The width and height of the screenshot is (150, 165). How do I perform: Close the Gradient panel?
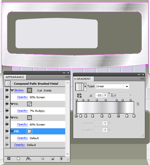tap(143, 74)
